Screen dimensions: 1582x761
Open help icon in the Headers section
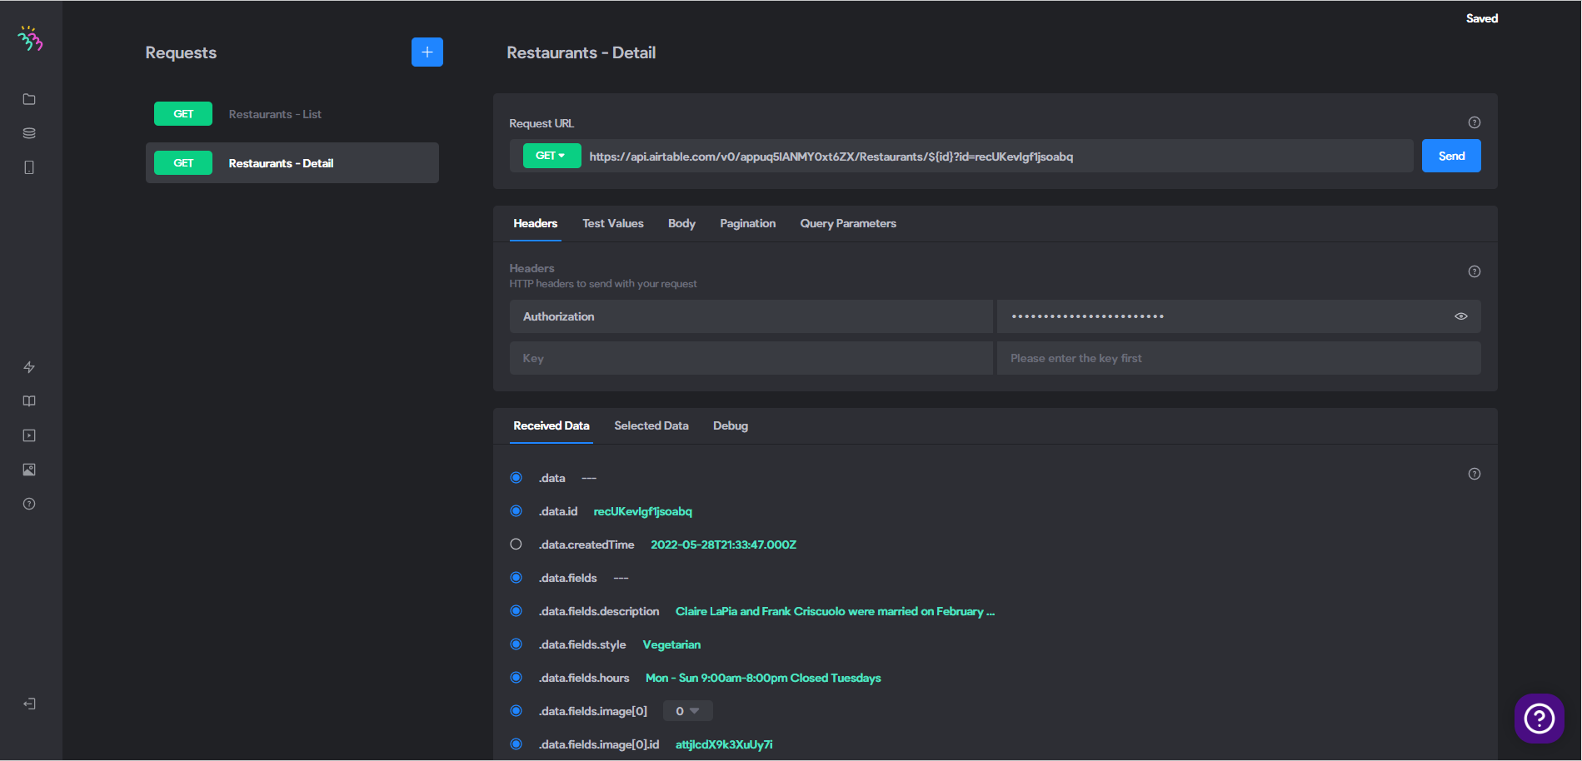[x=1475, y=271]
